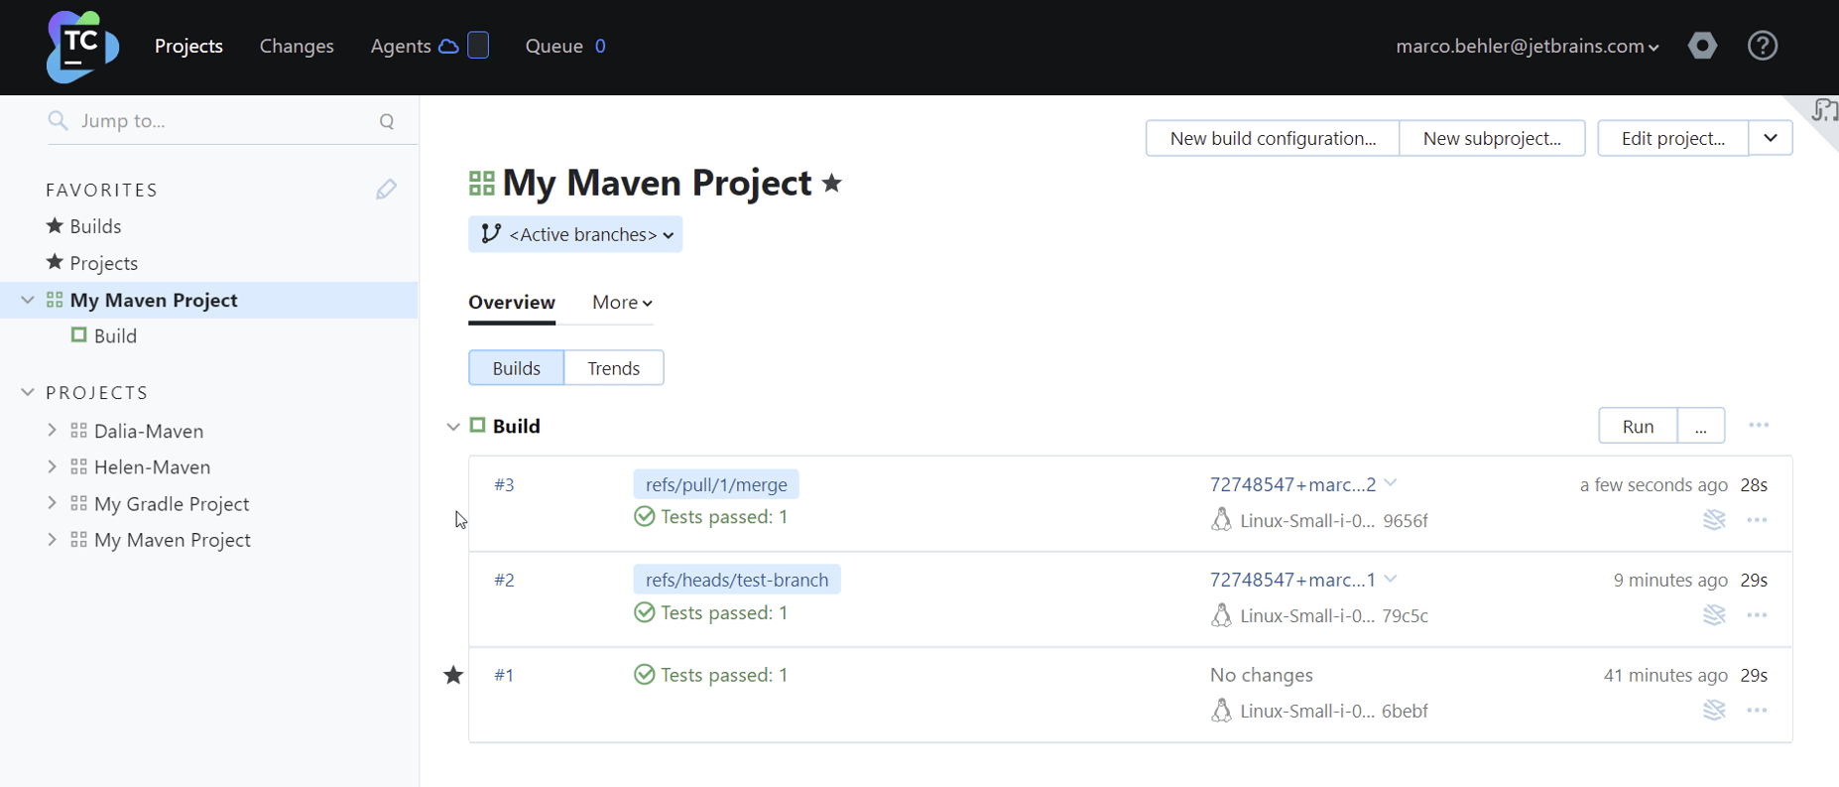Image resolution: width=1839 pixels, height=787 pixels.
Task: Click the TeamCity logo icon
Action: click(x=82, y=47)
